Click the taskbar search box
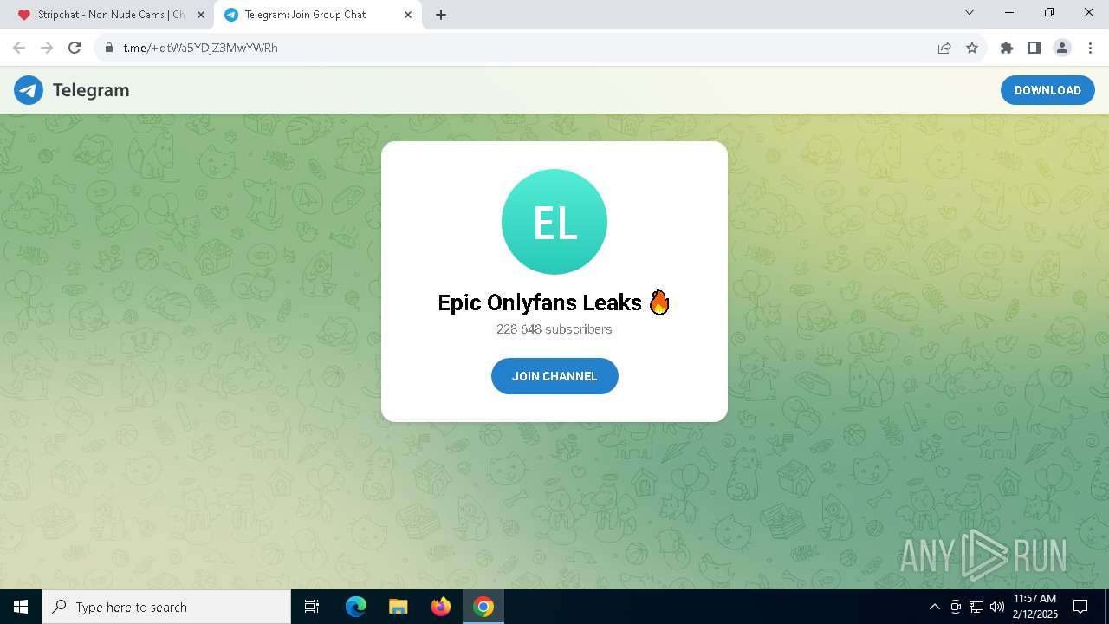 click(166, 607)
